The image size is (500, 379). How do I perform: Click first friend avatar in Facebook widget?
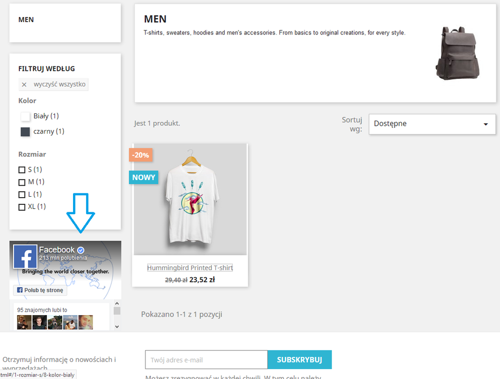point(24,322)
